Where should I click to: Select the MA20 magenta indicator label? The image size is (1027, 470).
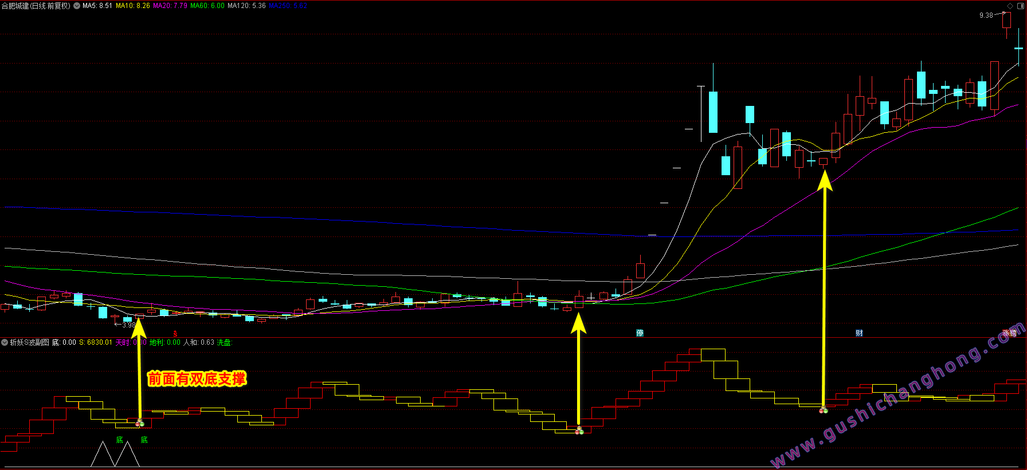[170, 6]
